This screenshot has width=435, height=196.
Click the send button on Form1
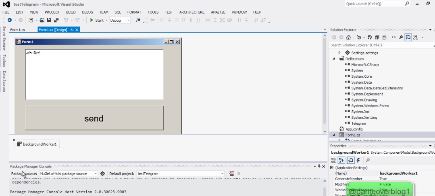94,118
